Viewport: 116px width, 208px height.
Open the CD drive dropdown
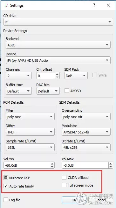coord(58,22)
